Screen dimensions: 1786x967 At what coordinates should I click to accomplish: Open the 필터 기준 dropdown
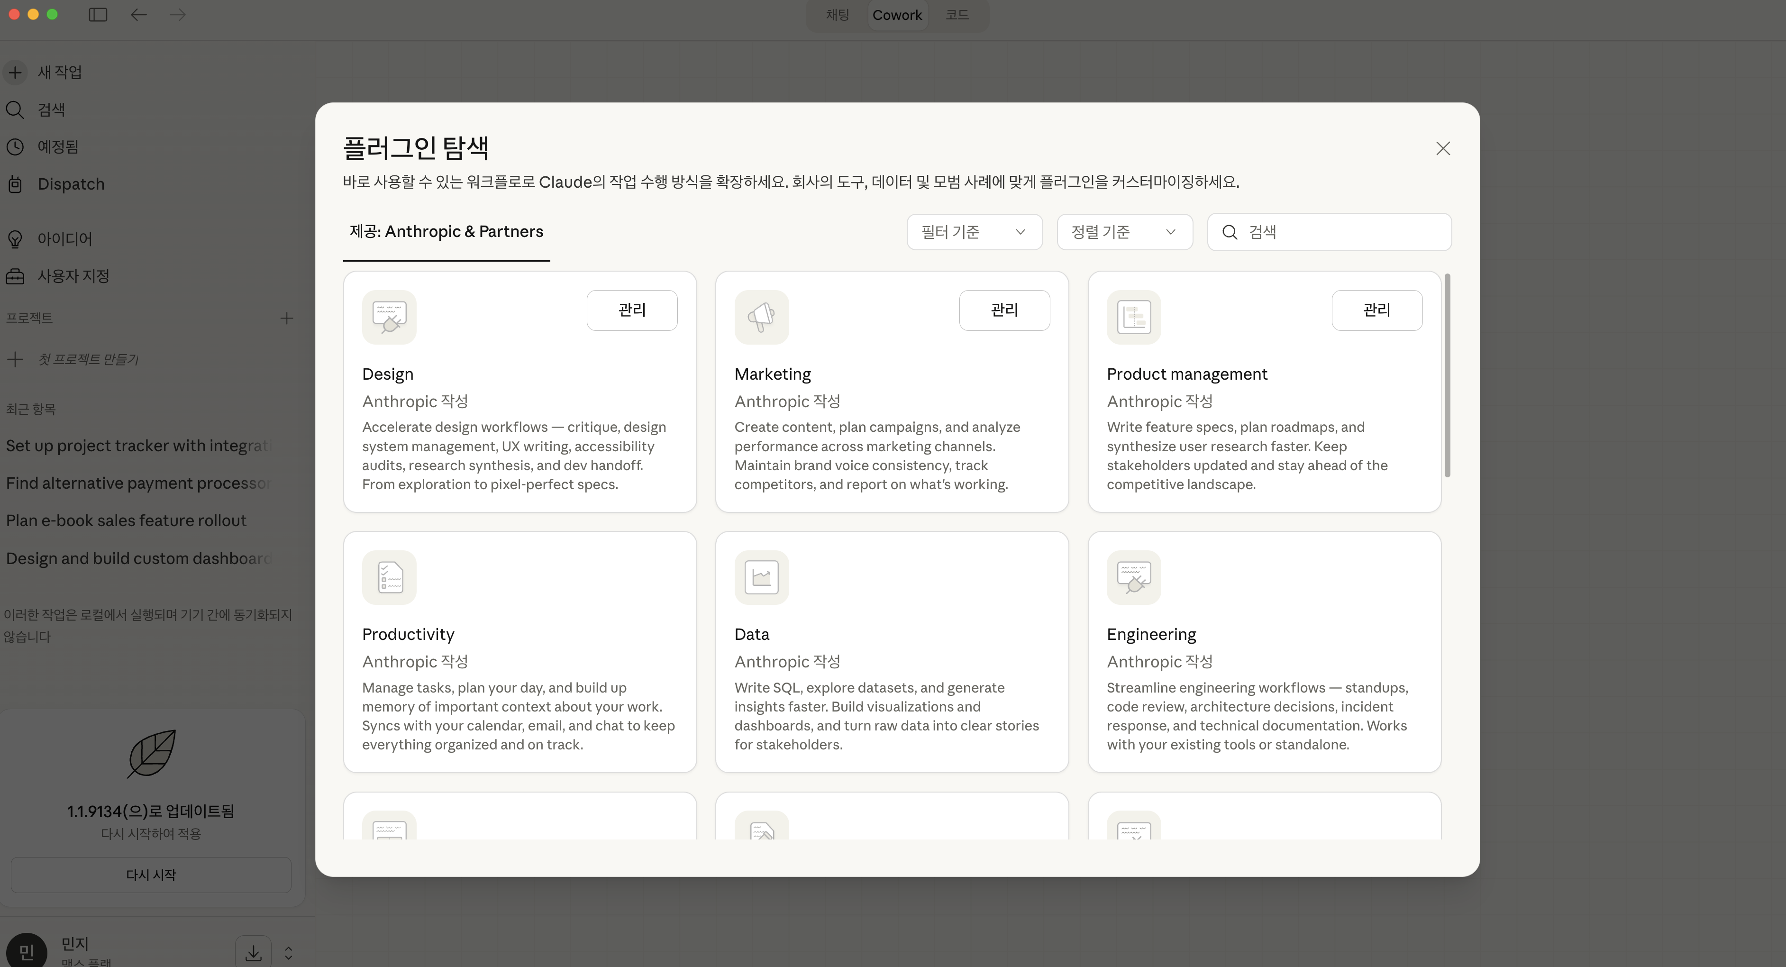click(974, 232)
